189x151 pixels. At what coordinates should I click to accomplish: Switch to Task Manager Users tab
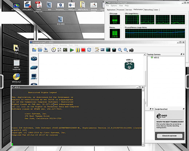pyautogui.click(x=156, y=10)
